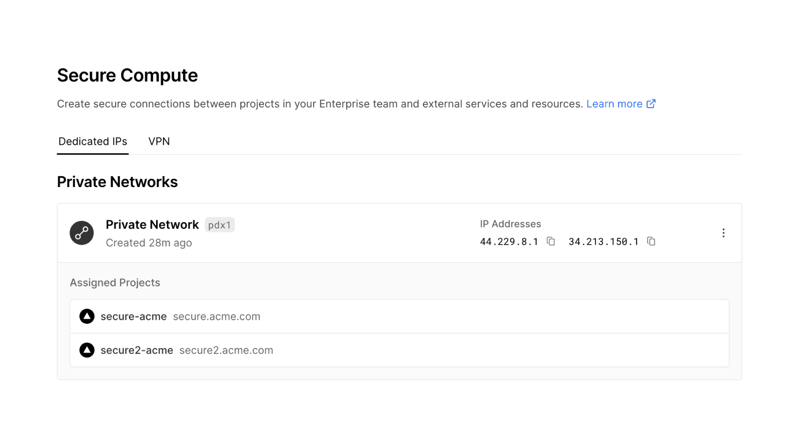This screenshot has height=443, width=788.
Task: Click the secure2.acme.com domain text
Action: (226, 350)
